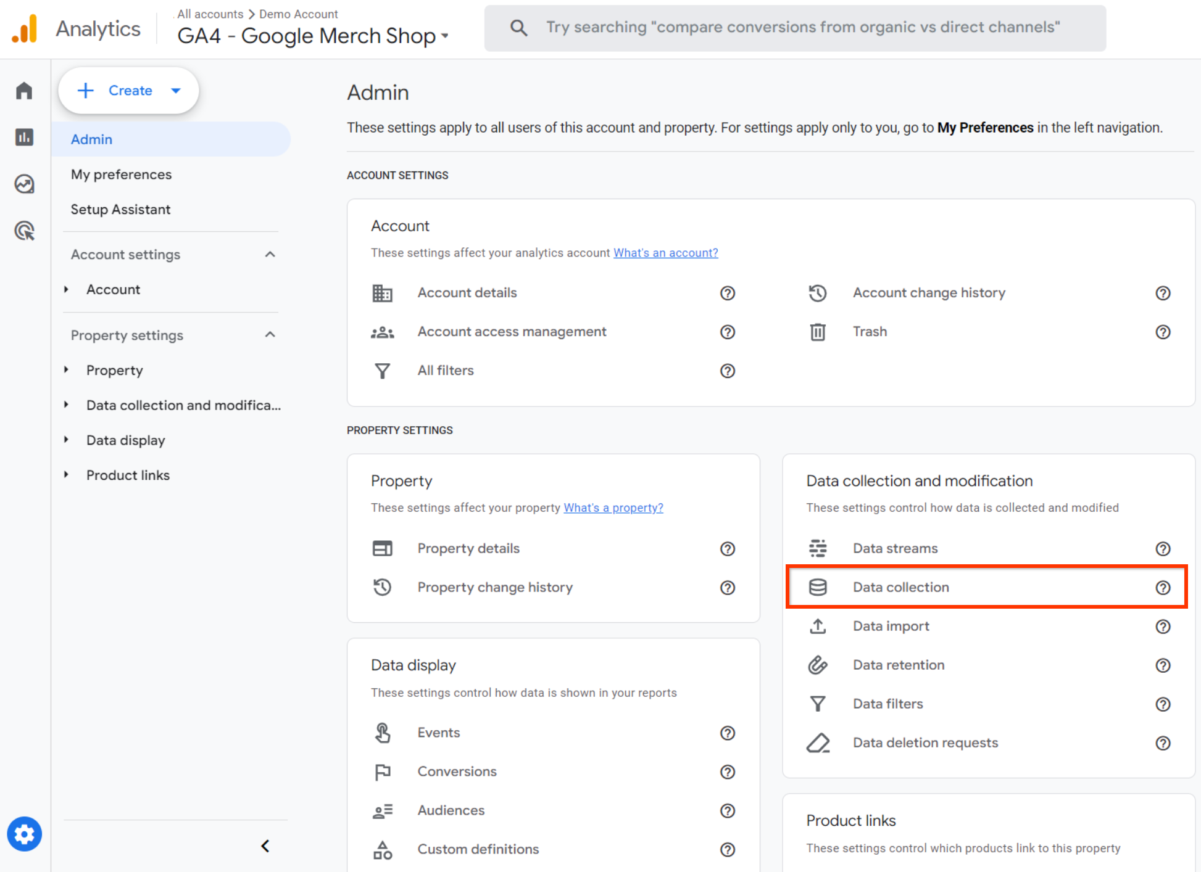Screen dimensions: 1201x872
Task: Click help icon next to Data streams
Action: tap(1163, 548)
